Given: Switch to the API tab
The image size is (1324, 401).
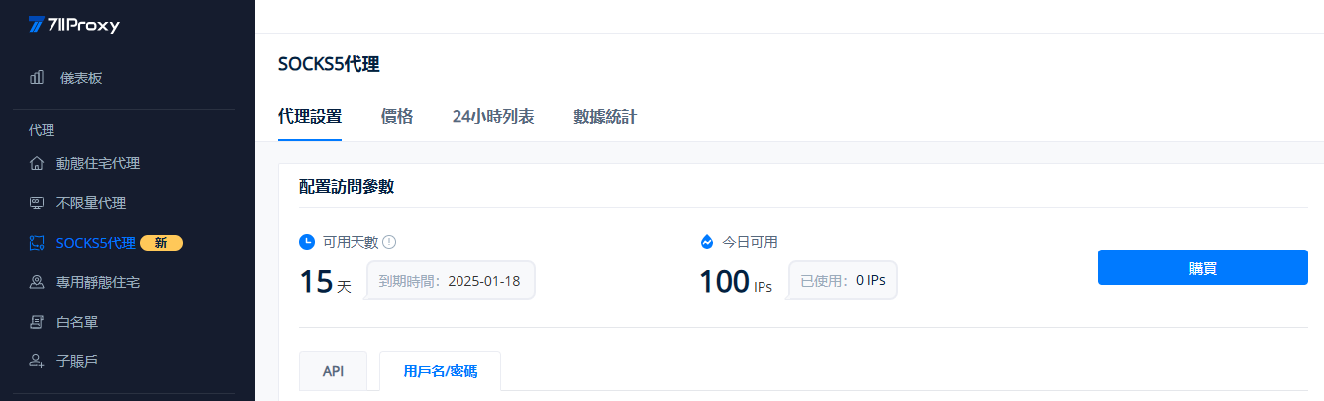Looking at the screenshot, I should (x=333, y=371).
